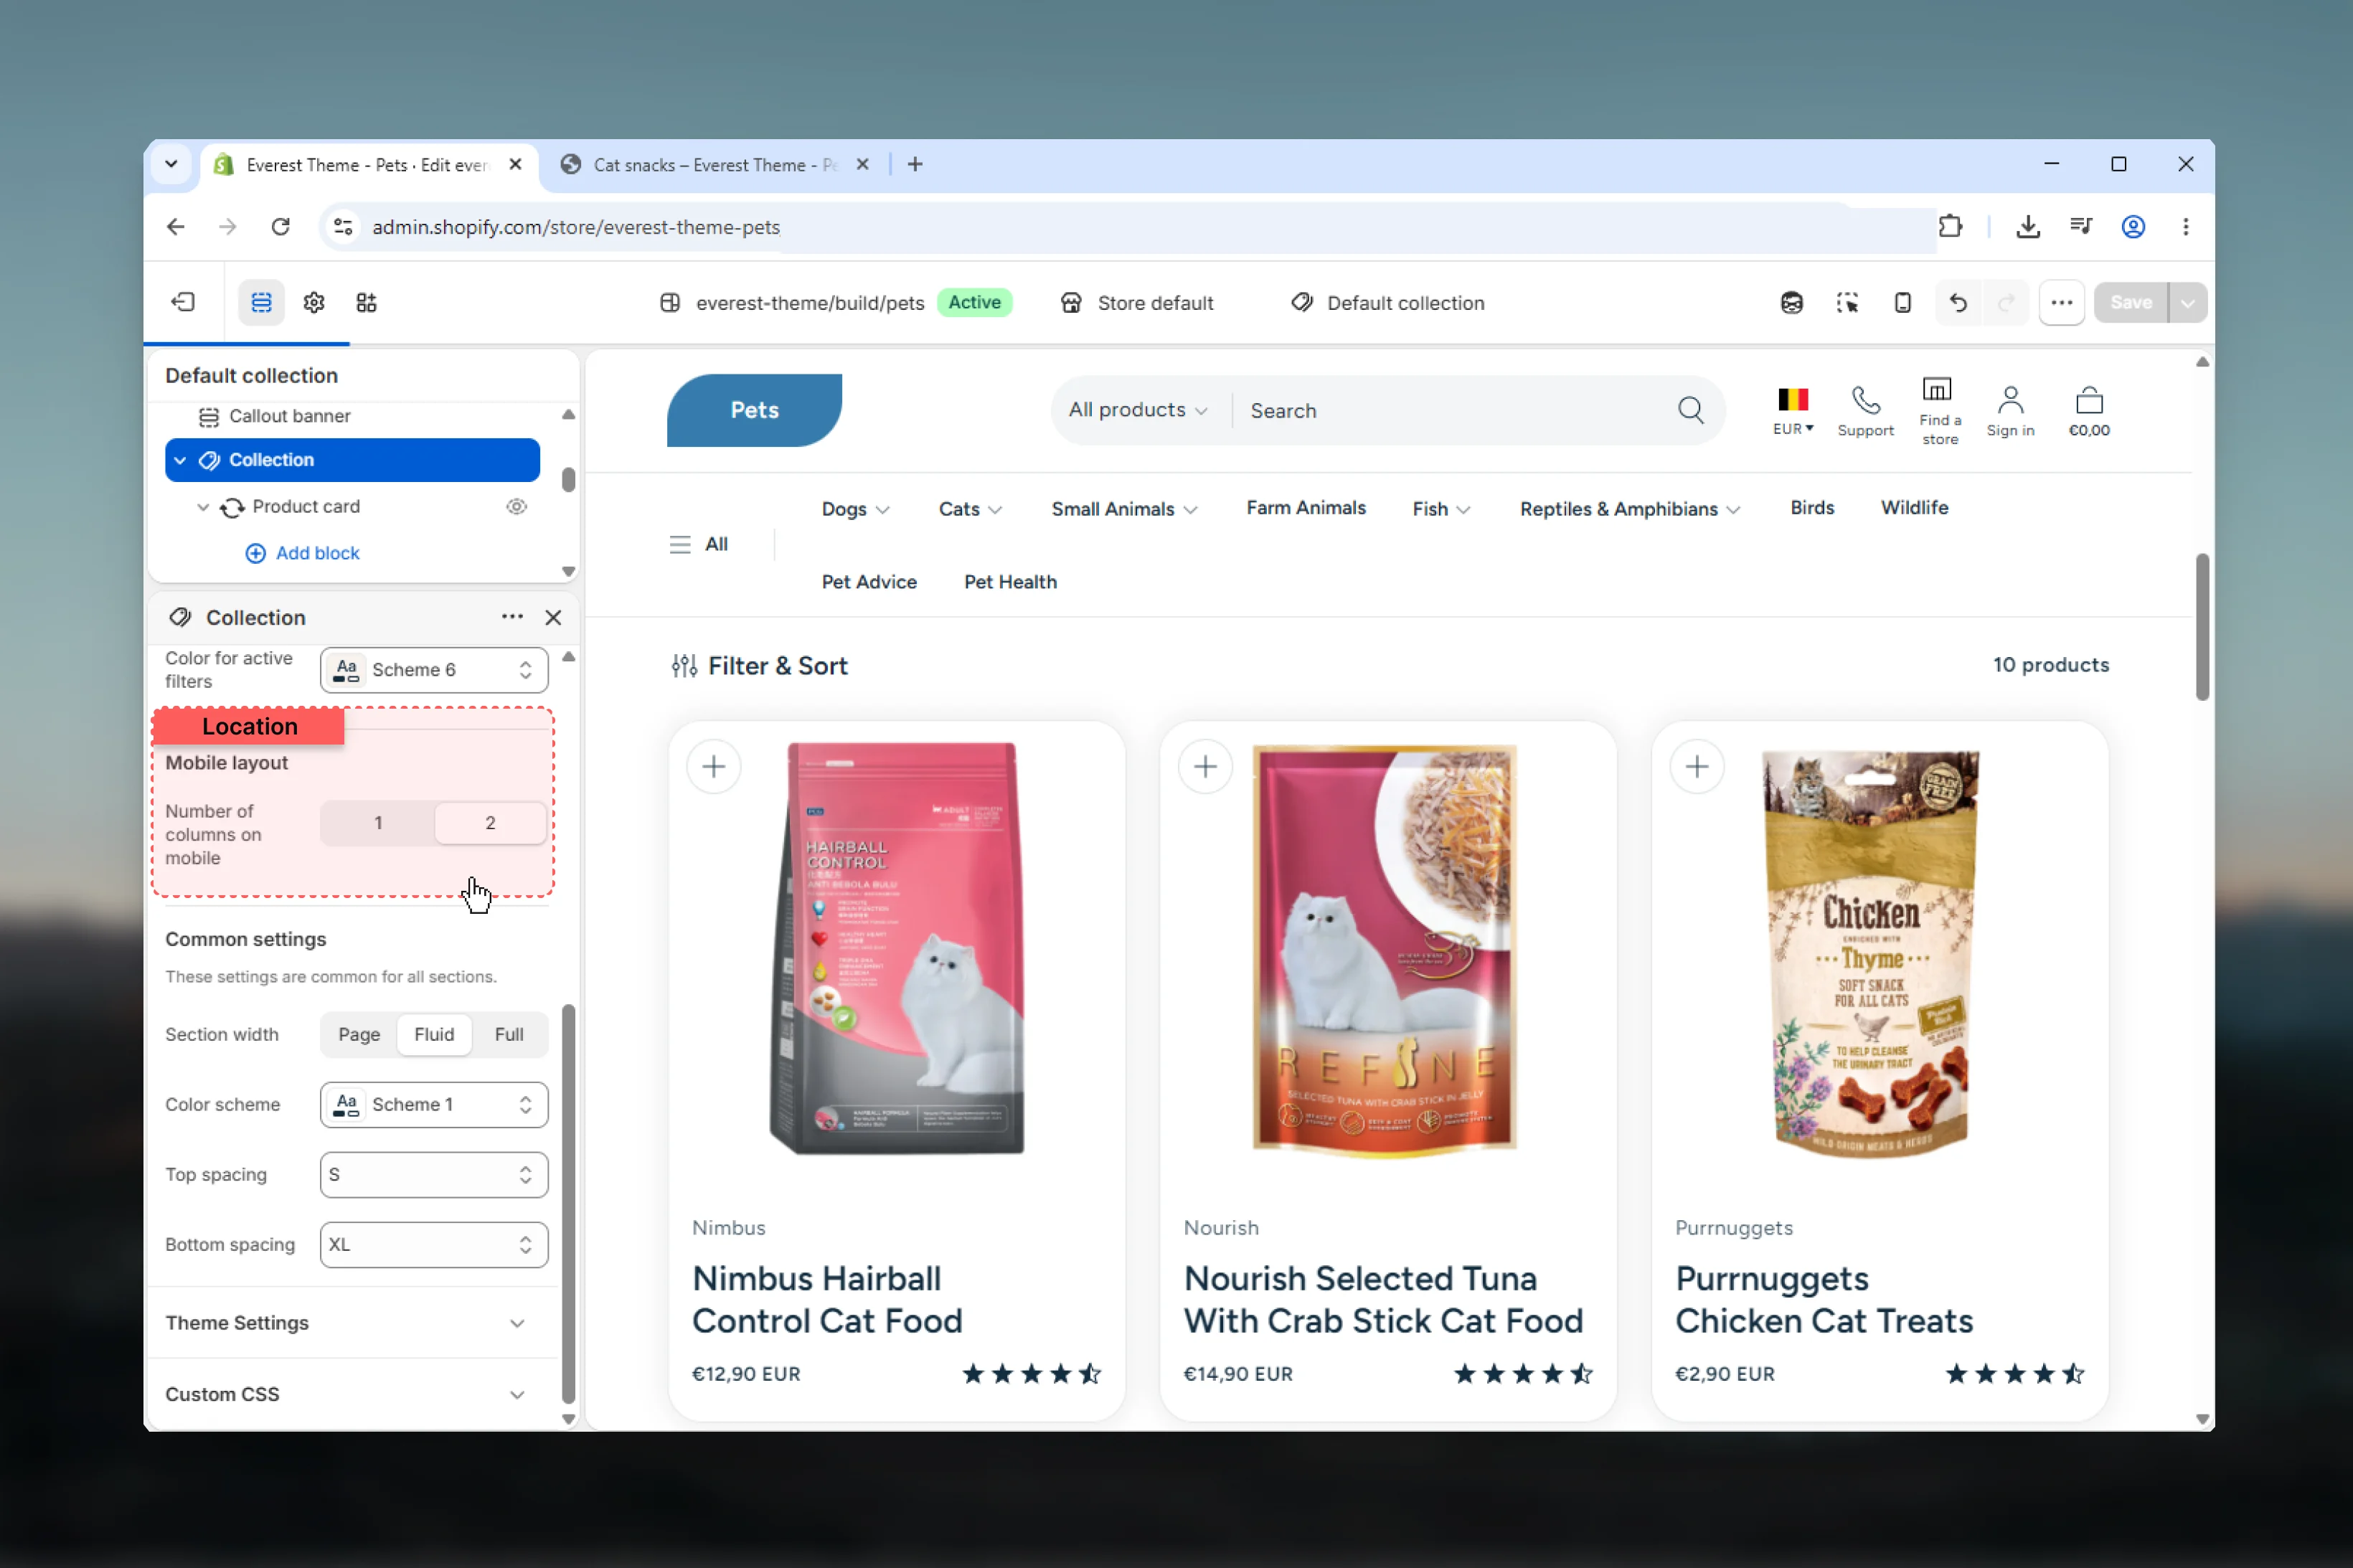Image resolution: width=2353 pixels, height=1568 pixels.
Task: Switch to mobile preview icon
Action: coord(1902,302)
